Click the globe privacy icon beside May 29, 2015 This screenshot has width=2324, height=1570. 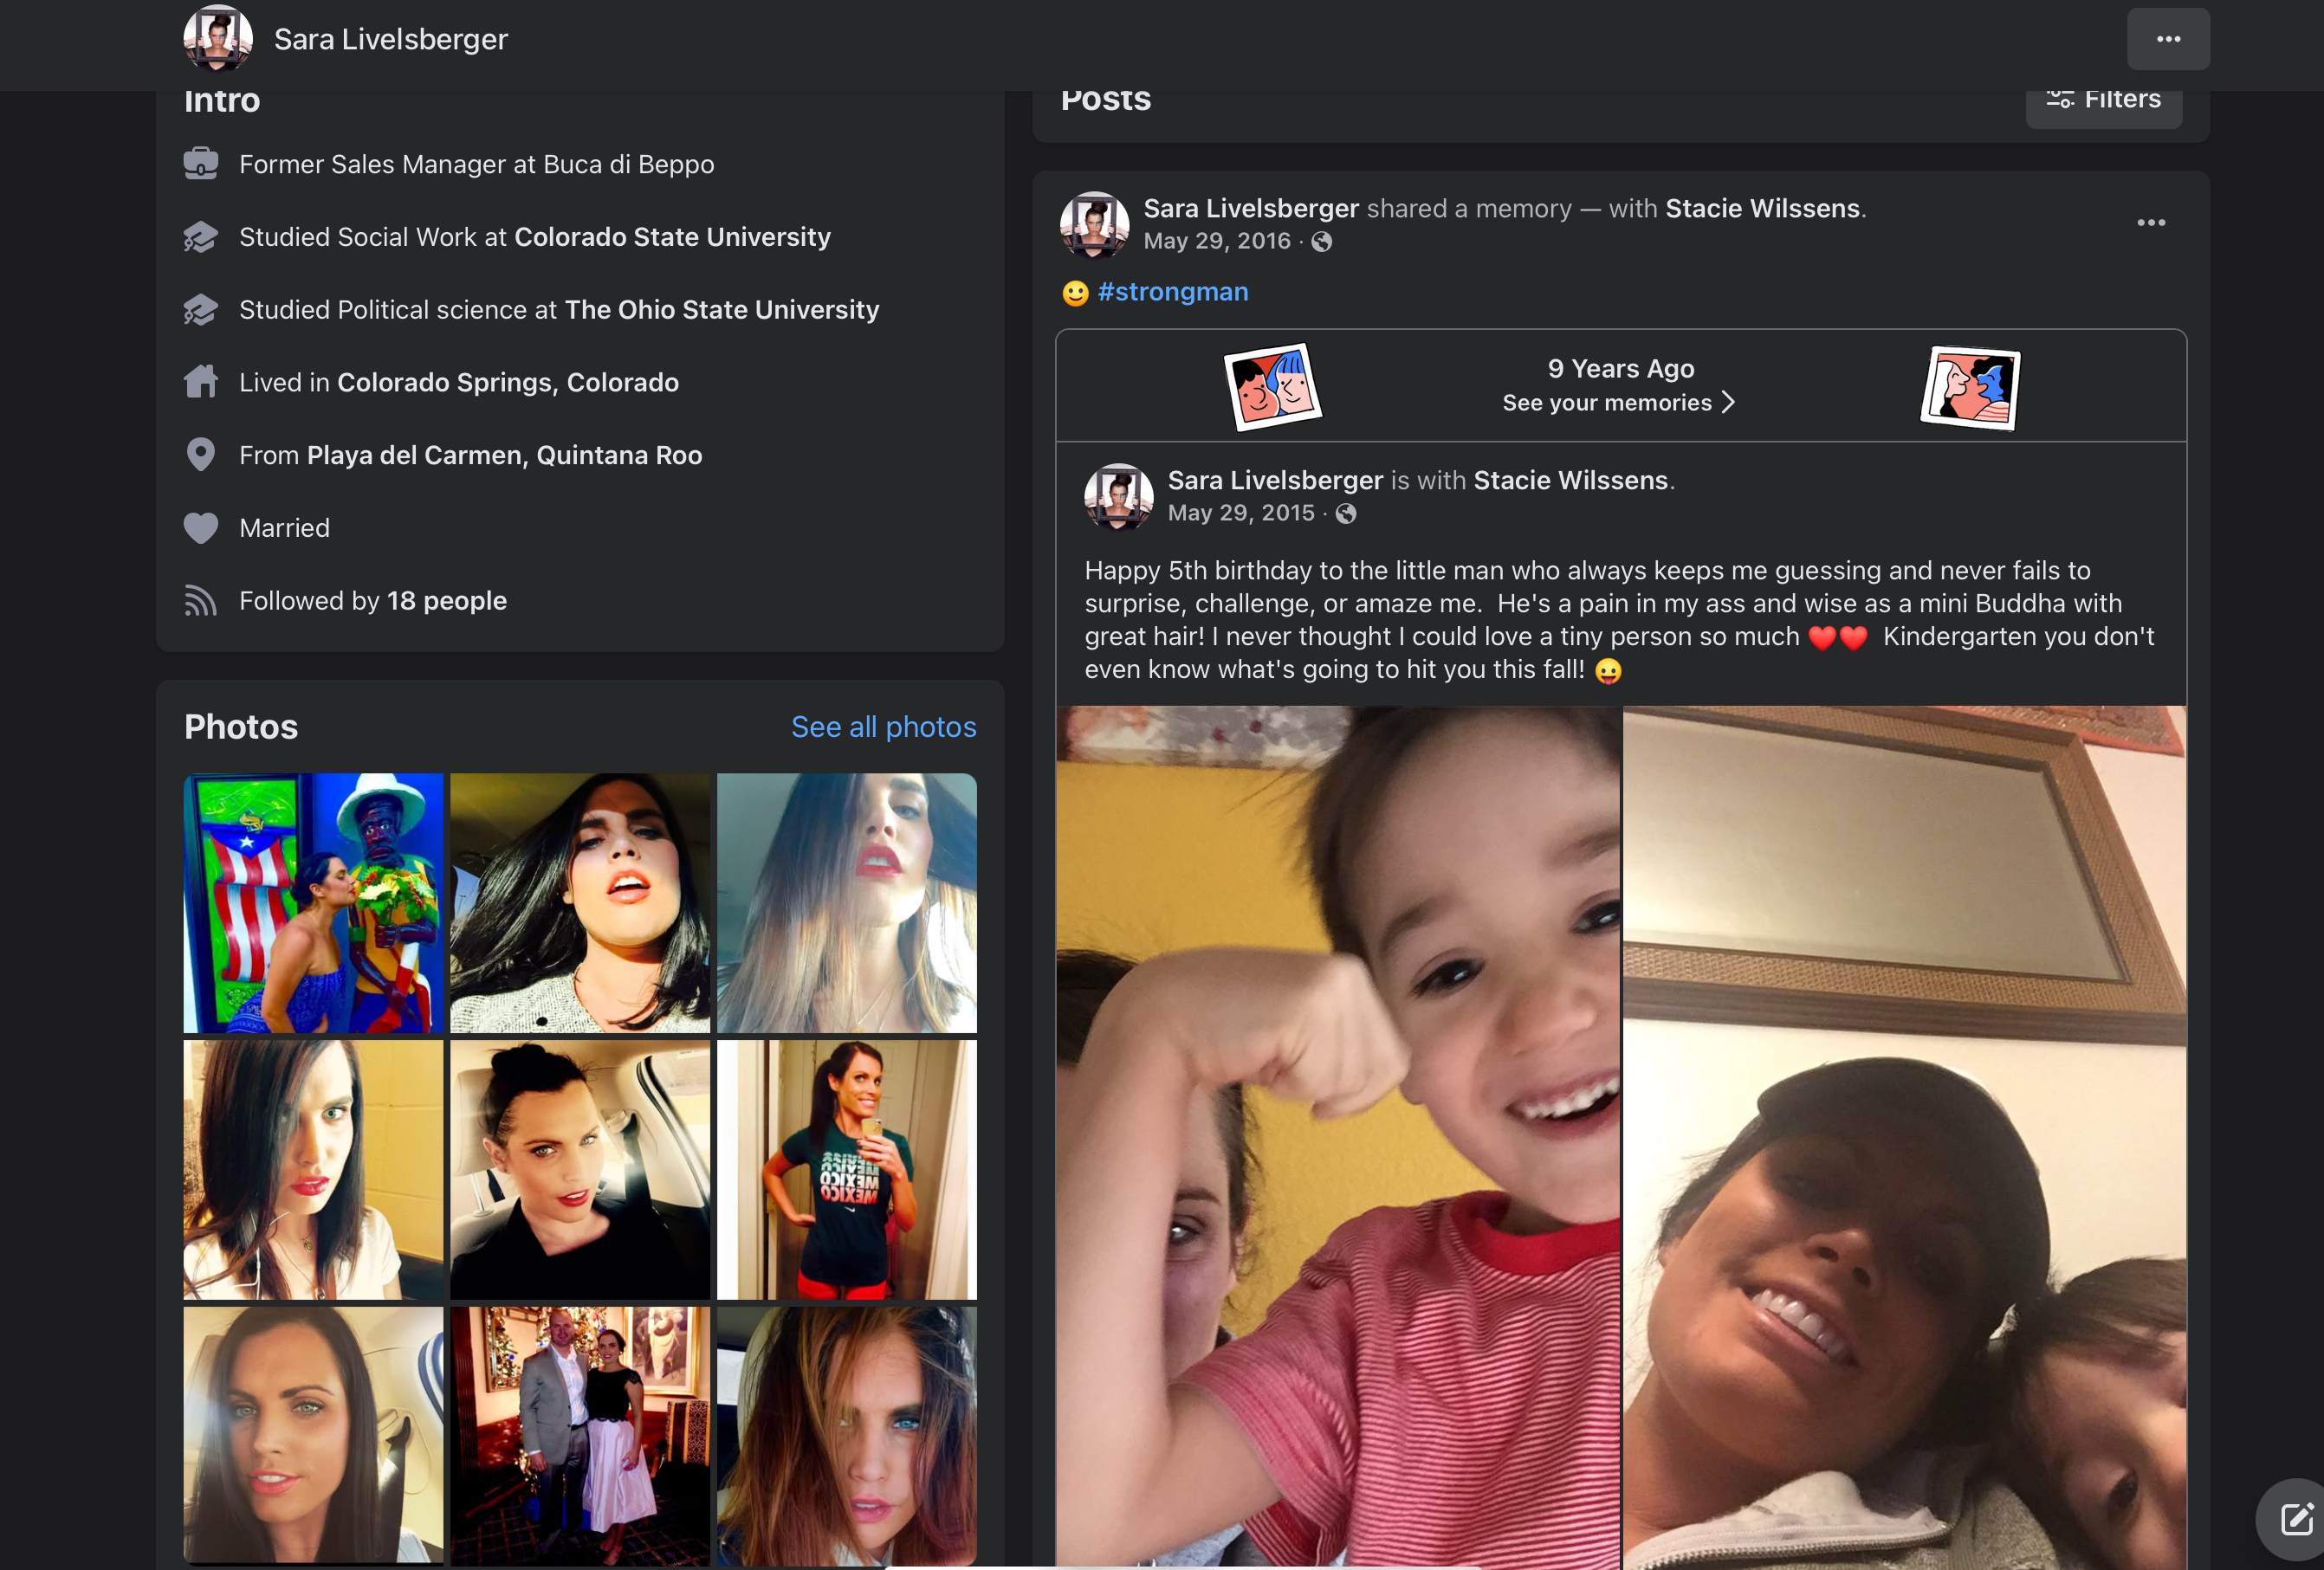pyautogui.click(x=1346, y=513)
